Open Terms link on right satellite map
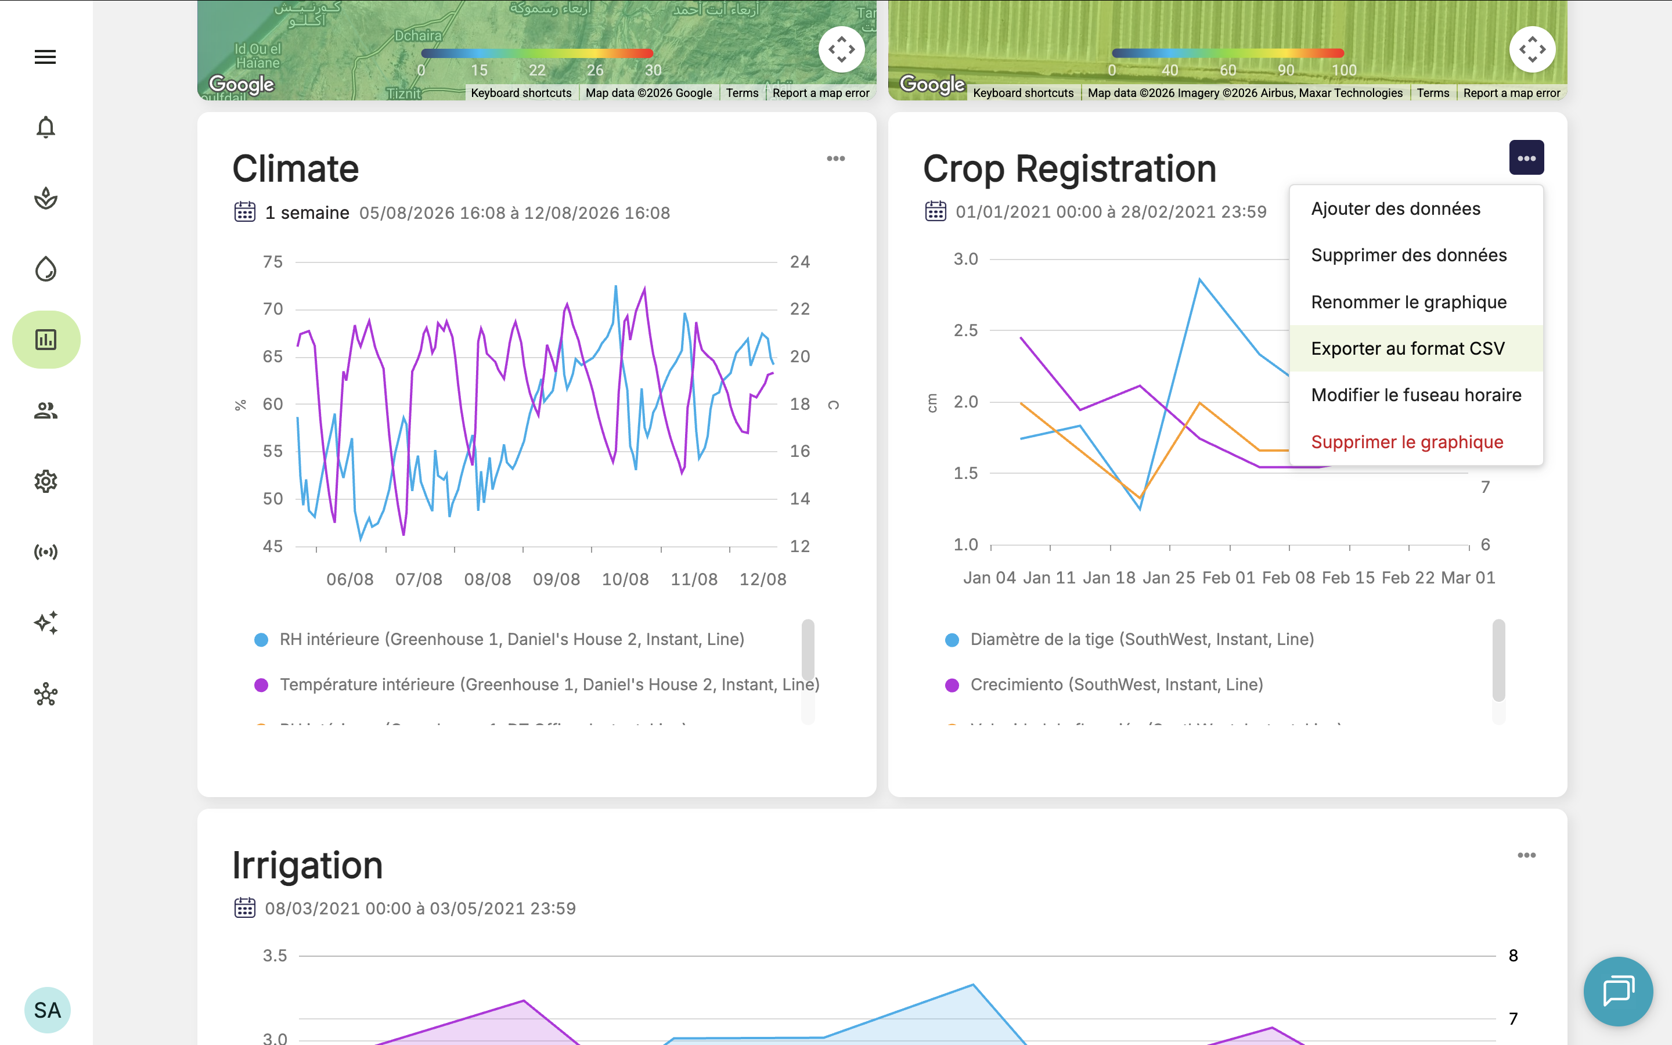1672x1045 pixels. (1433, 93)
